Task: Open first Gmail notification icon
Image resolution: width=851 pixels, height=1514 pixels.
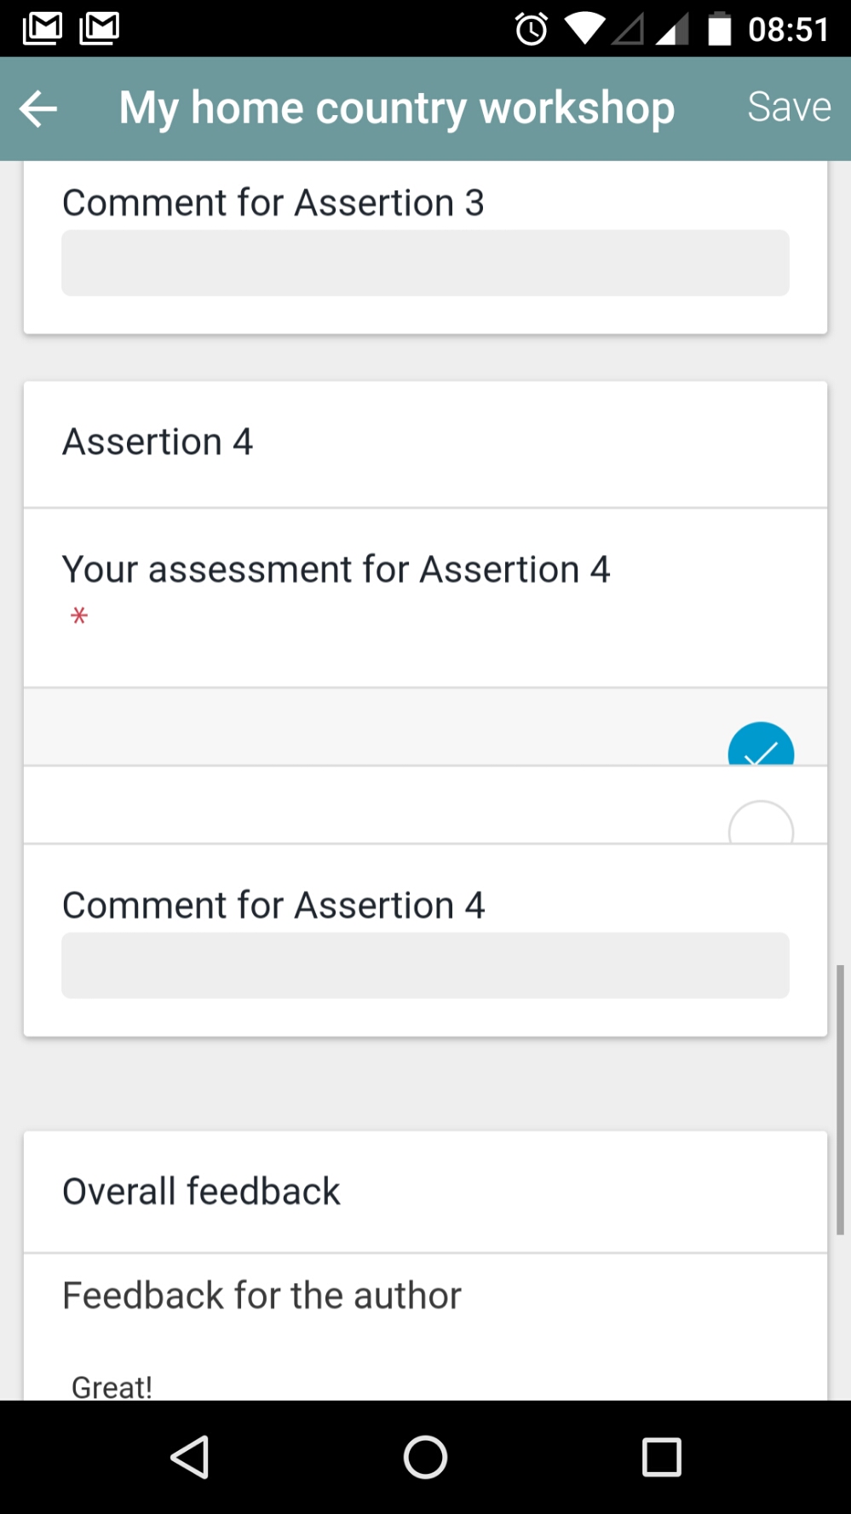Action: (43, 28)
